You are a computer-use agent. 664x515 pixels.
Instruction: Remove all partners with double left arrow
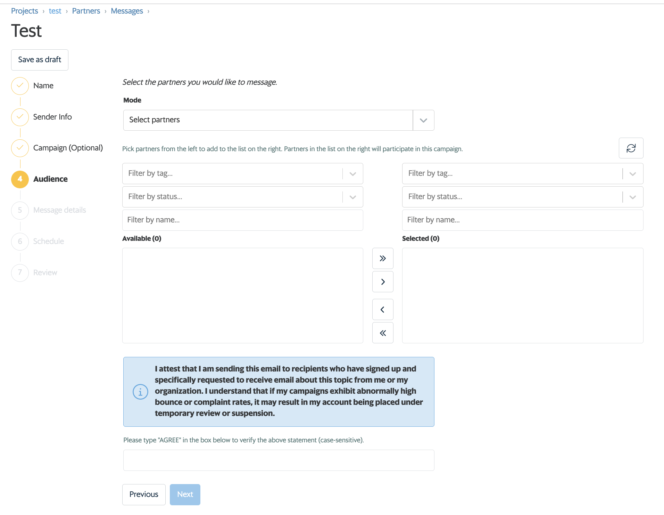tap(383, 333)
